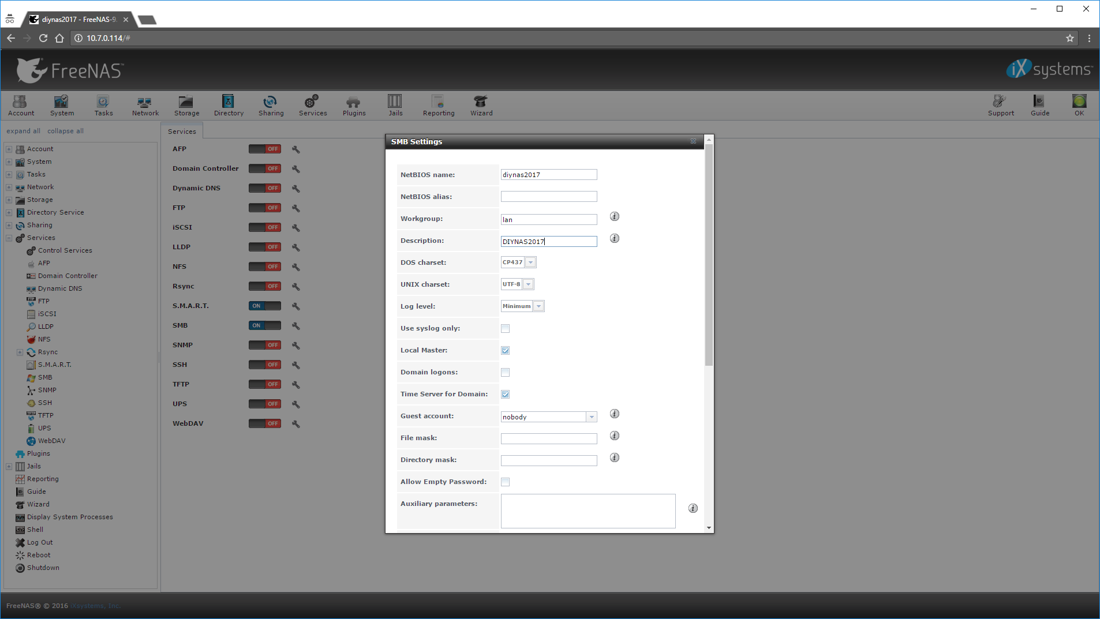Select Control Services in the tree
The image size is (1100, 619).
pyautogui.click(x=65, y=250)
